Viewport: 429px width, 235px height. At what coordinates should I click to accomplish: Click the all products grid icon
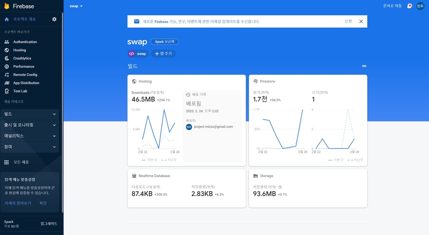(7, 162)
